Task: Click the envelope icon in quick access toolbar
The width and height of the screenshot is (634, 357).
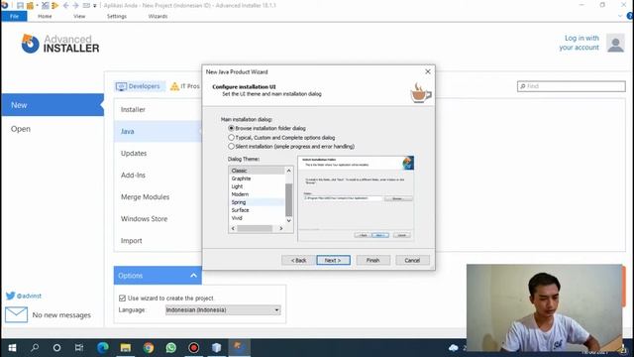Action: click(86, 6)
